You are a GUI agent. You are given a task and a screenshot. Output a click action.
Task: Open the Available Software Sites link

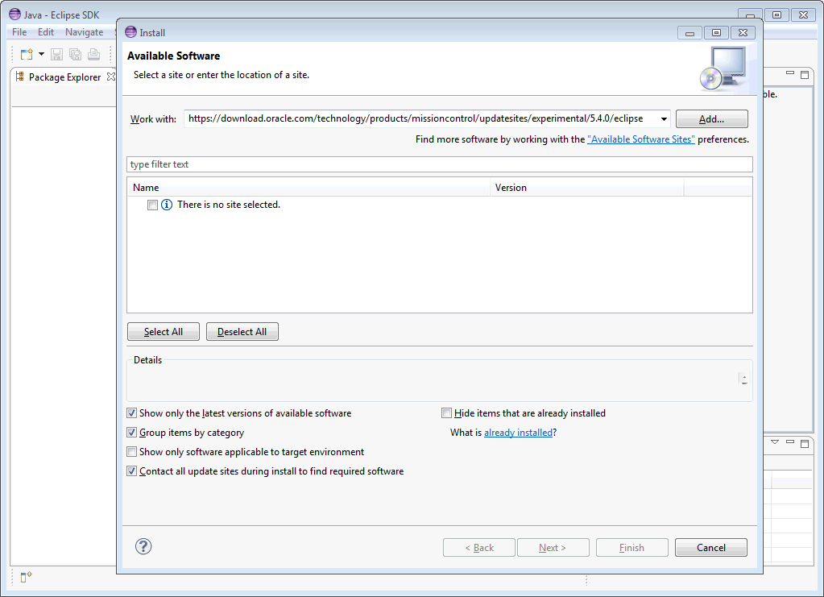point(640,139)
